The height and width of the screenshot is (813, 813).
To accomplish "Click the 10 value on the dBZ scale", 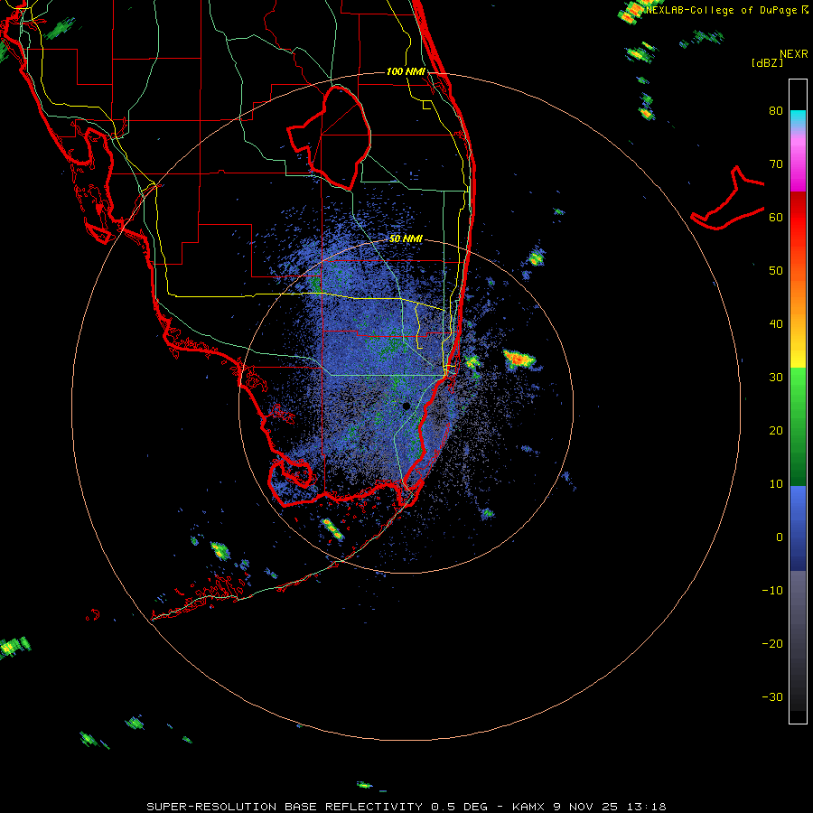I will [x=776, y=484].
